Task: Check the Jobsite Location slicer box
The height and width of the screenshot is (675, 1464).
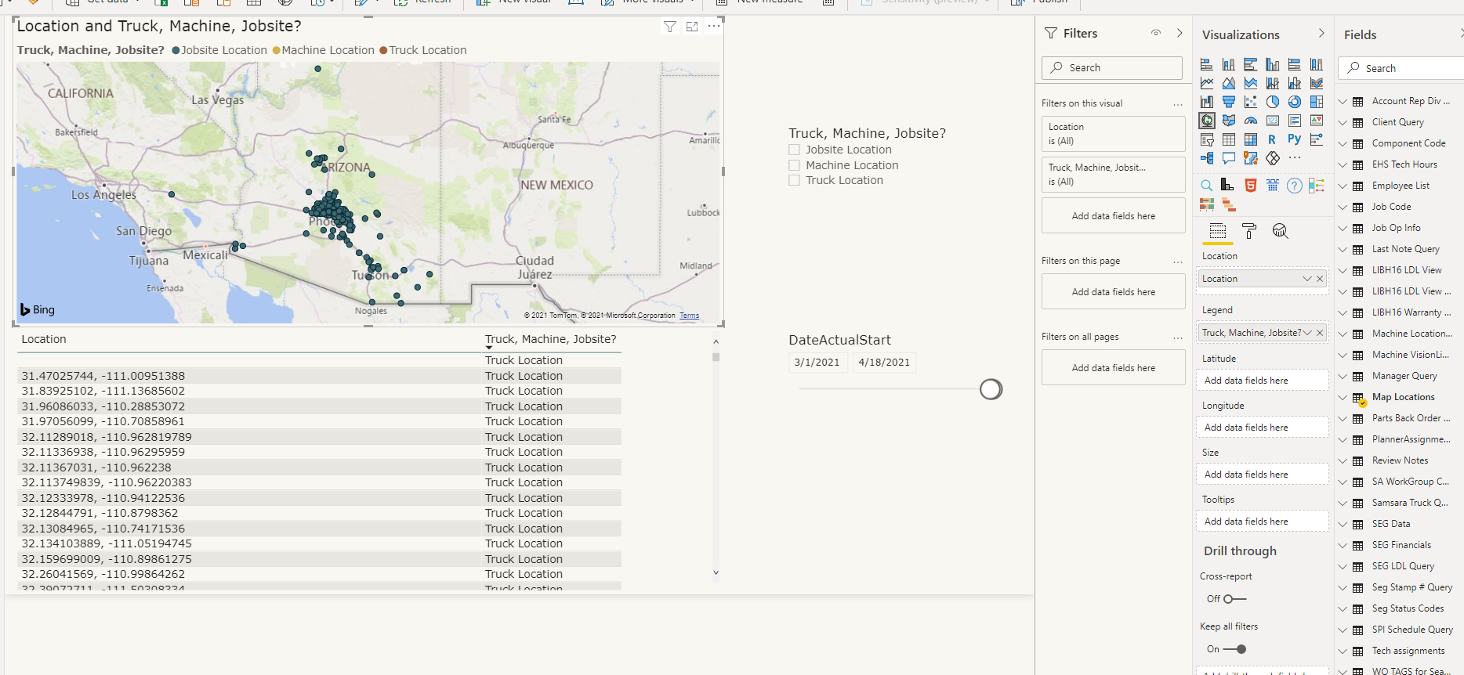Action: [x=794, y=150]
